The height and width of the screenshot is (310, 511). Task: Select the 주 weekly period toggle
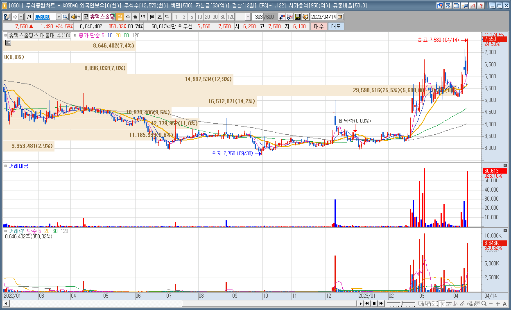coord(128,17)
